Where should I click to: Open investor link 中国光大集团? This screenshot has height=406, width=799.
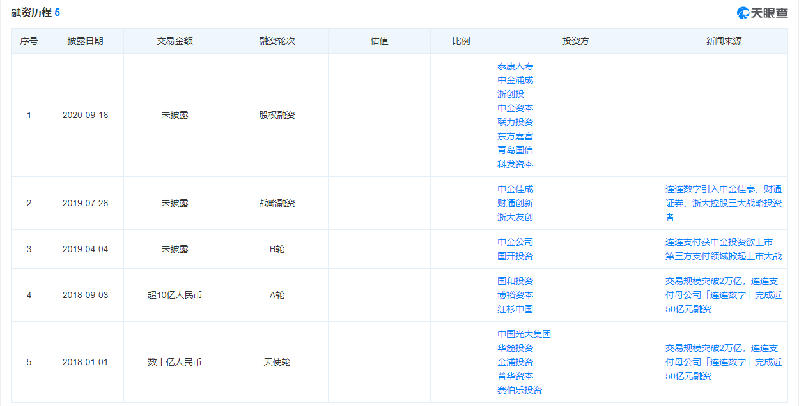tap(524, 334)
